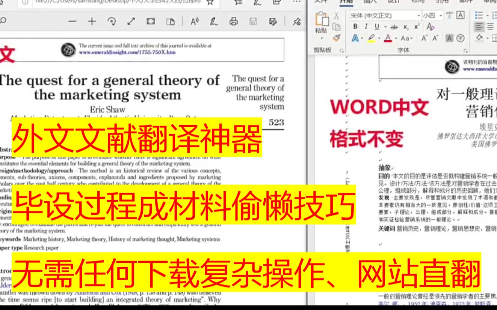
Task: Click the Cut scissors icon in Word
Action: coord(337,16)
